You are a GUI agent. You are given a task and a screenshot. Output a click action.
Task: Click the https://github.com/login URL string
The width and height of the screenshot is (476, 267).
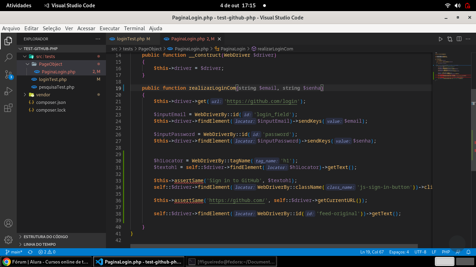(262, 102)
